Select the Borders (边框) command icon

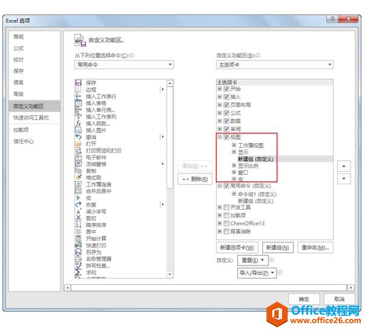coord(78,90)
